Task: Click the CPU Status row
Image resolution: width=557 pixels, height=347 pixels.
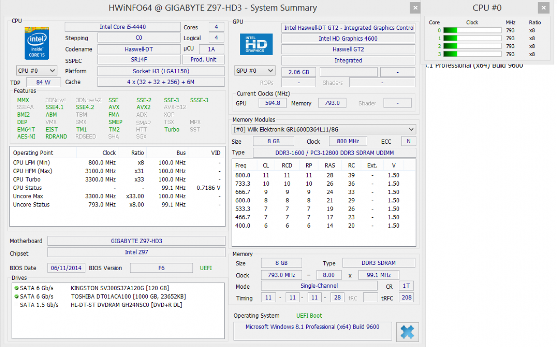Action: tap(117, 188)
